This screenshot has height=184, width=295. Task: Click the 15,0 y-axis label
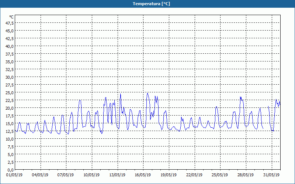pyautogui.click(x=10, y=124)
